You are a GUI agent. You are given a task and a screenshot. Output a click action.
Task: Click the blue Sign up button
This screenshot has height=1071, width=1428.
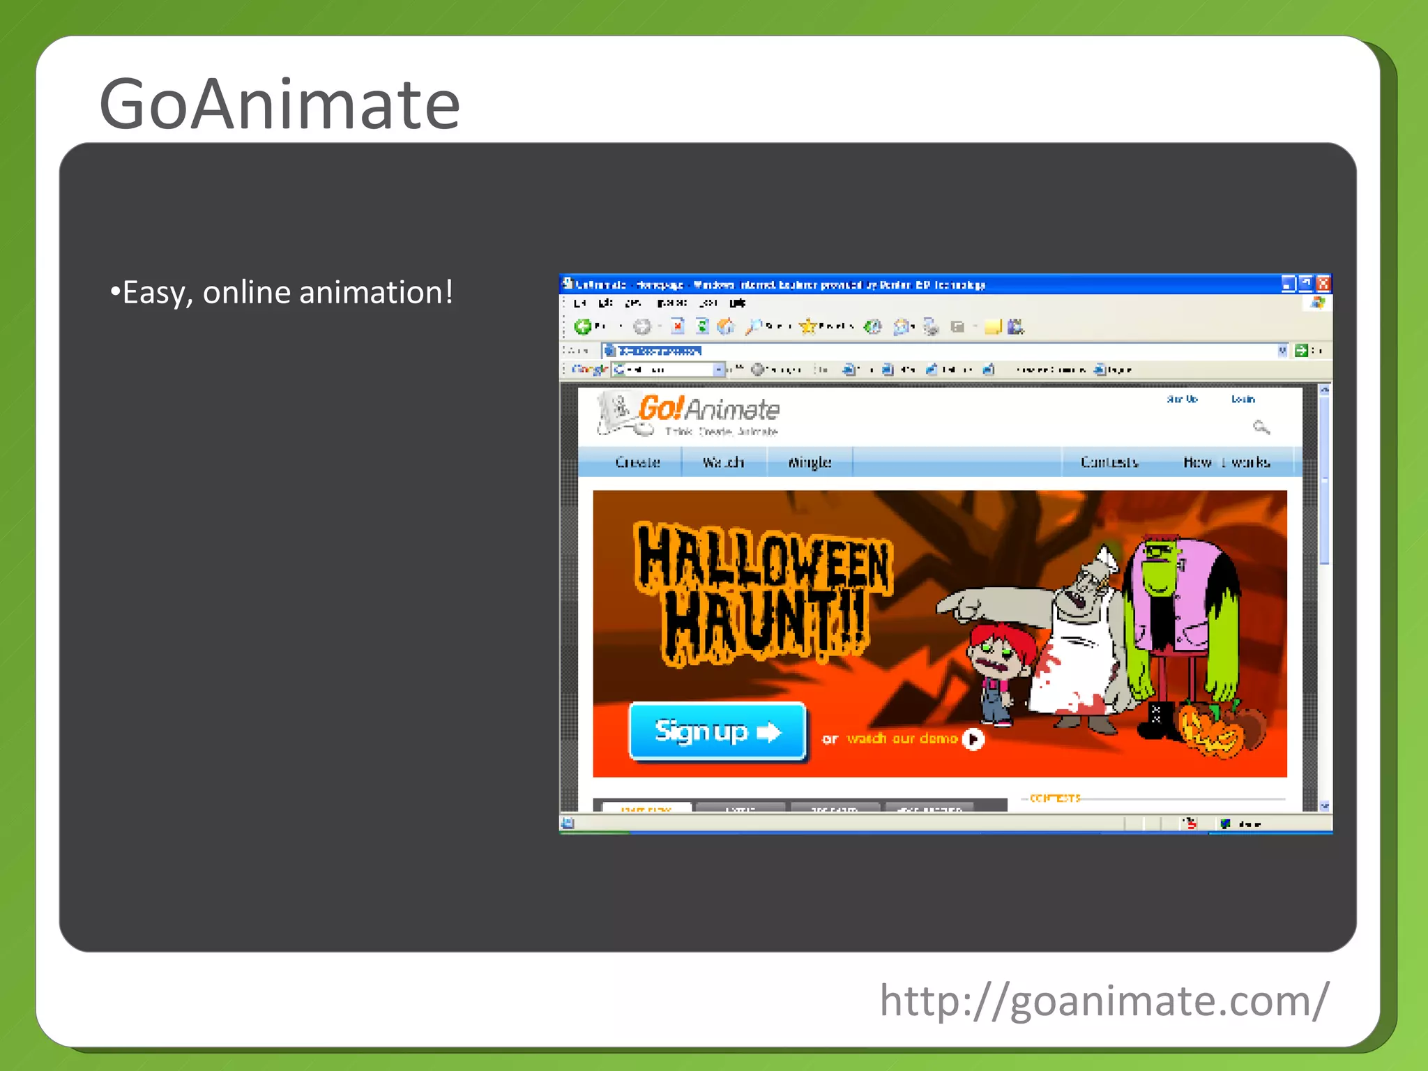pyautogui.click(x=718, y=731)
